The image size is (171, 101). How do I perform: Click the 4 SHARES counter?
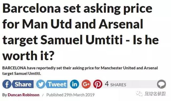[x=115, y=84]
